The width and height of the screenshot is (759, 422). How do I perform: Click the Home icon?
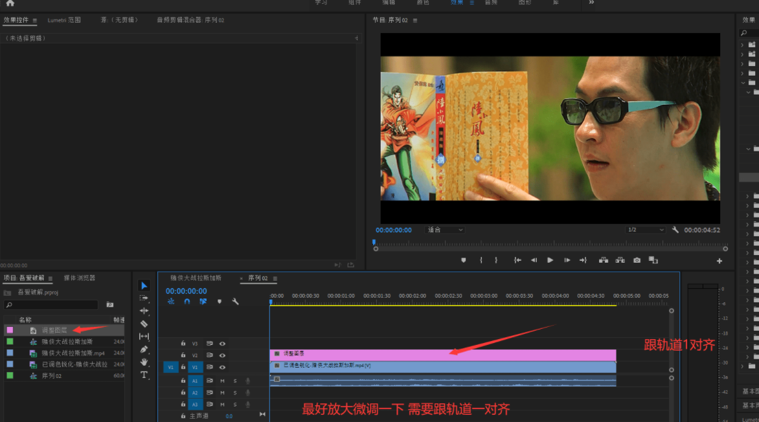pos(10,3)
